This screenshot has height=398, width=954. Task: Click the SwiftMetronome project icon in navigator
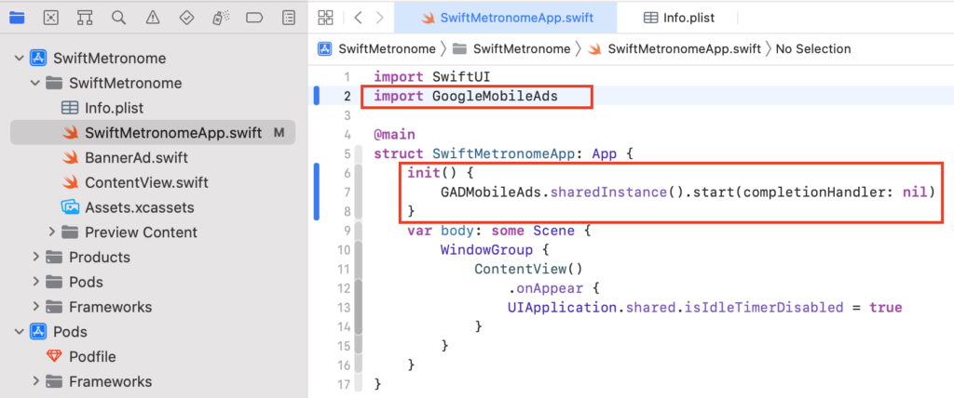pyautogui.click(x=39, y=59)
